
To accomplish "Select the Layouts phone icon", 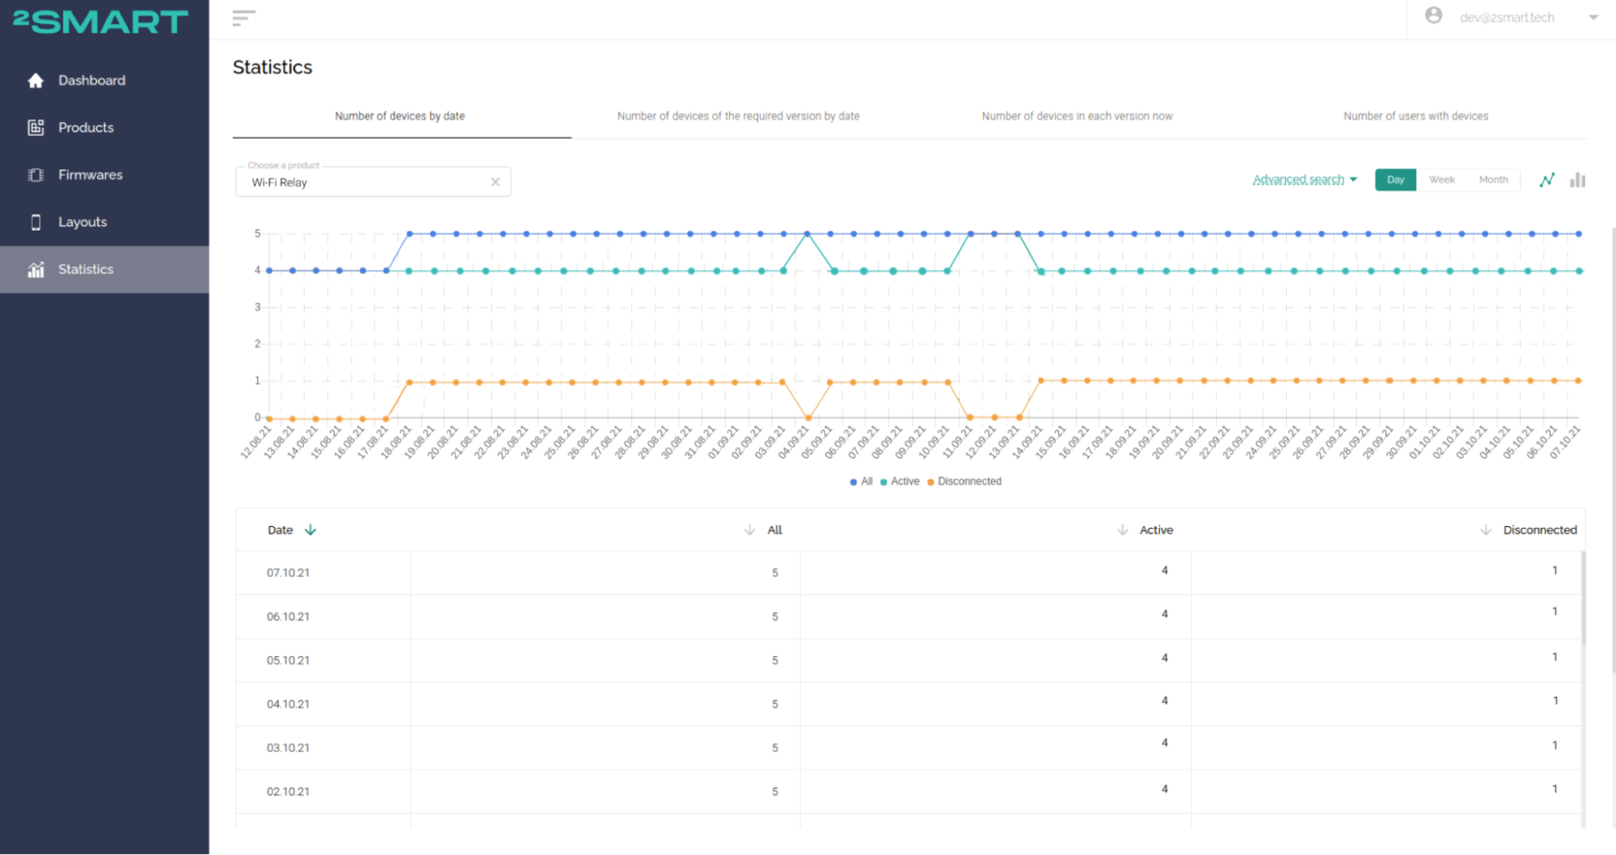I will pyautogui.click(x=37, y=222).
